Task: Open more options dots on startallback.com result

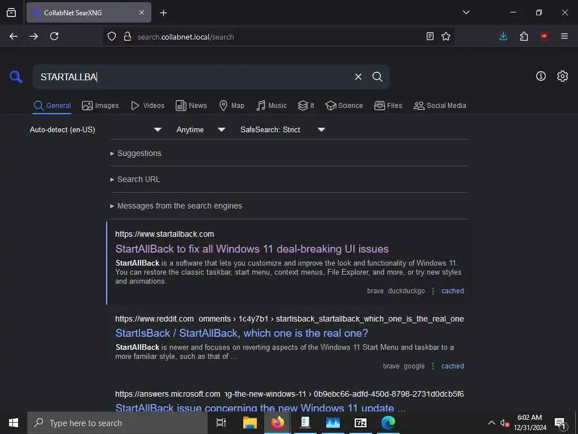Action: coord(433,291)
